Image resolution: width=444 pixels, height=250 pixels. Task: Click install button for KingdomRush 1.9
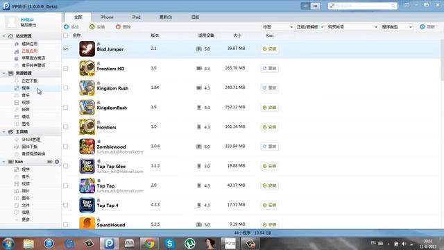[x=269, y=108]
